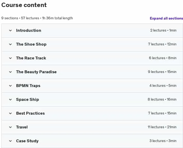Image resolution: width=183 pixels, height=148 pixels.
Task: Click Expand all sections link
Action: pyautogui.click(x=166, y=18)
